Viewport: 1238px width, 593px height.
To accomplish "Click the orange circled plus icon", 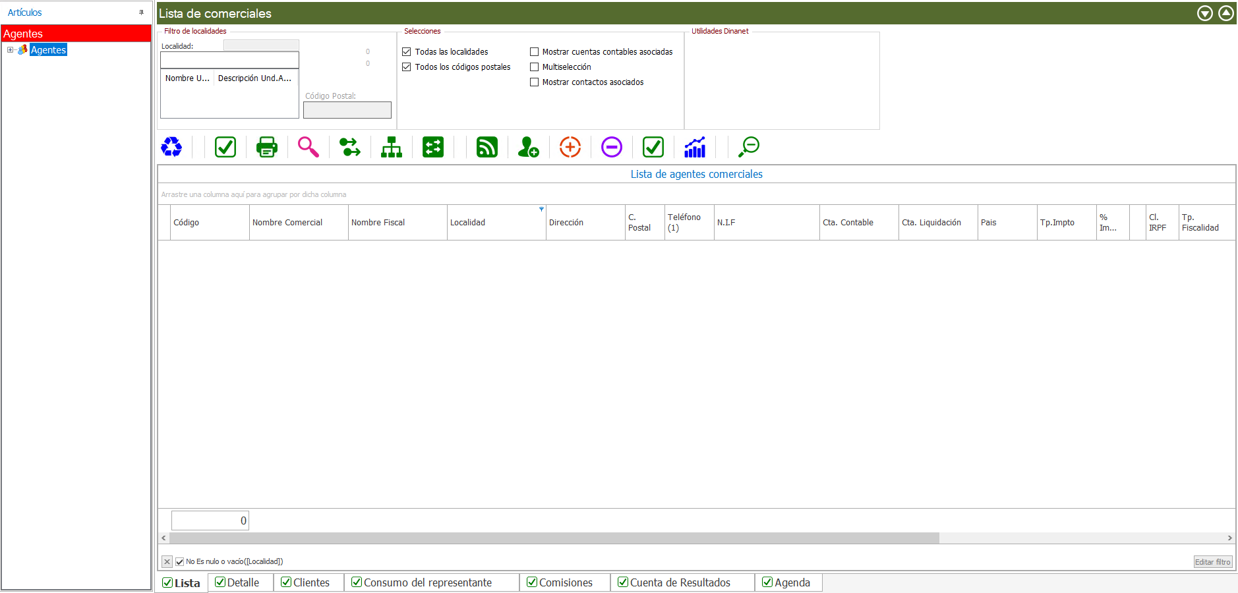I will coord(570,147).
